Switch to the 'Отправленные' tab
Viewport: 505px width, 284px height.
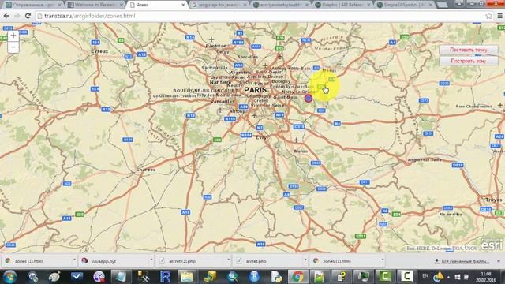tap(33, 5)
